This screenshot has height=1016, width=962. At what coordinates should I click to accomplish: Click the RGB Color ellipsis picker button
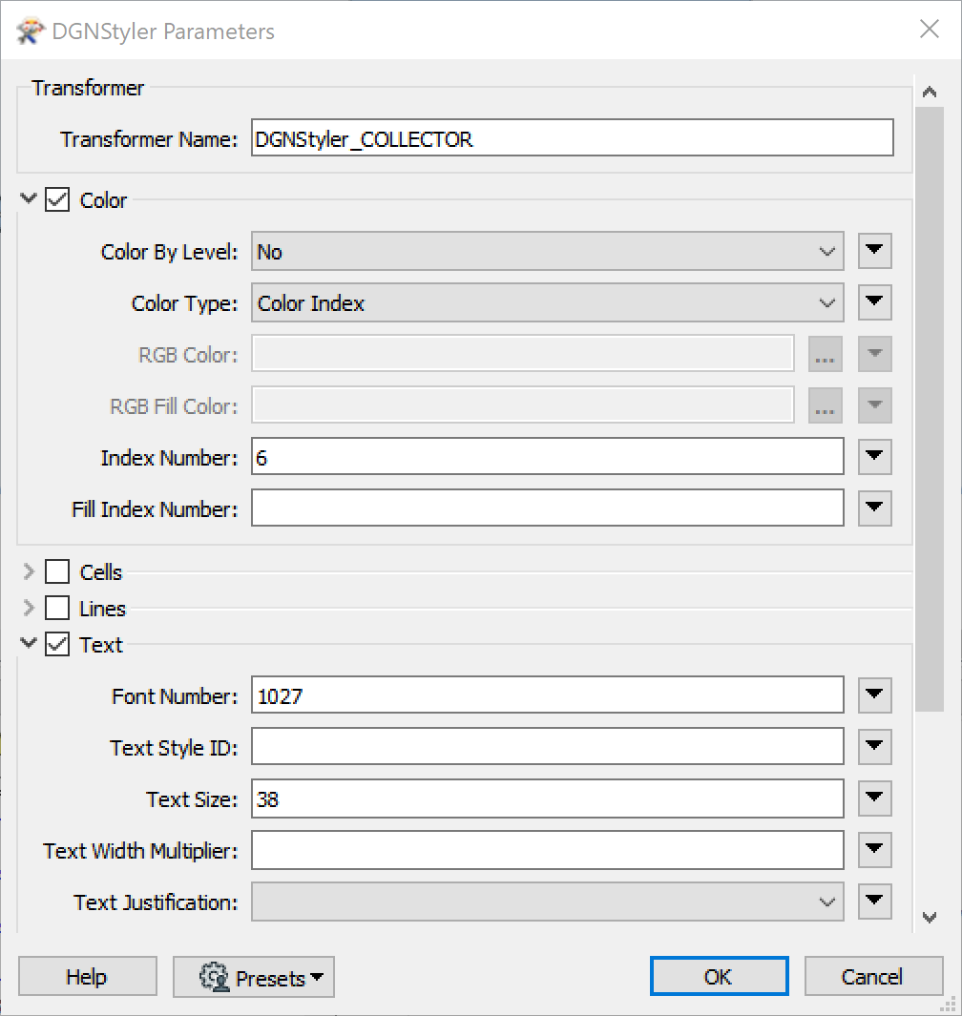point(825,353)
